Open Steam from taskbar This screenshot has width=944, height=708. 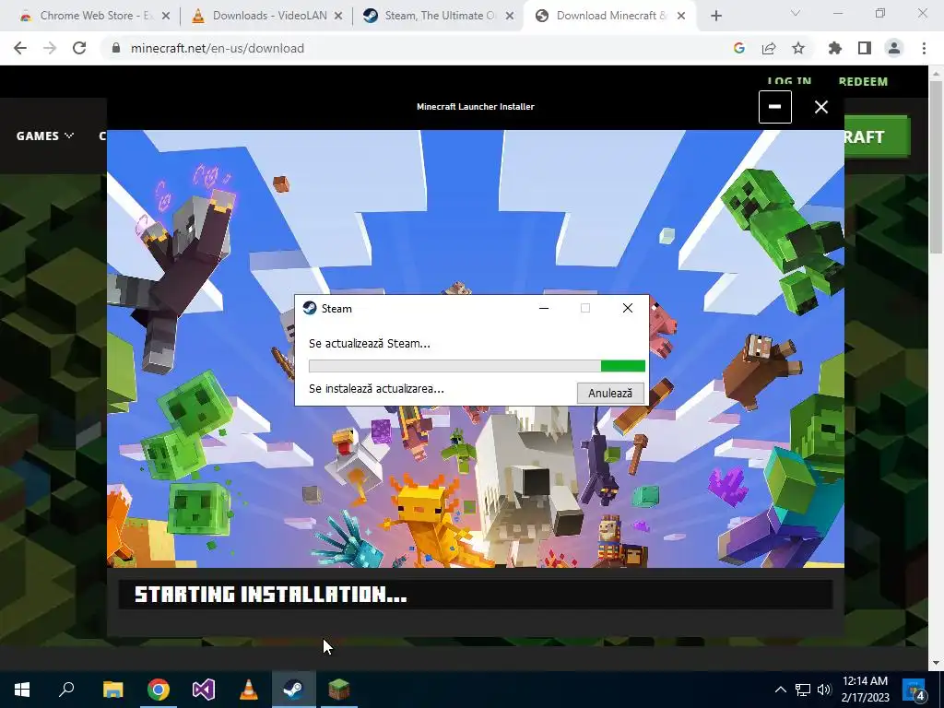pos(294,690)
